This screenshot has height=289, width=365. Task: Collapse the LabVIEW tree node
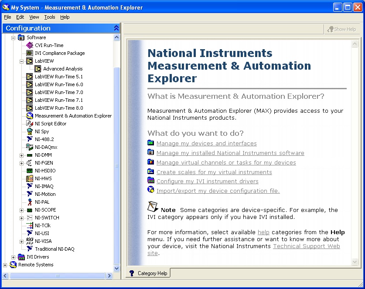point(22,61)
